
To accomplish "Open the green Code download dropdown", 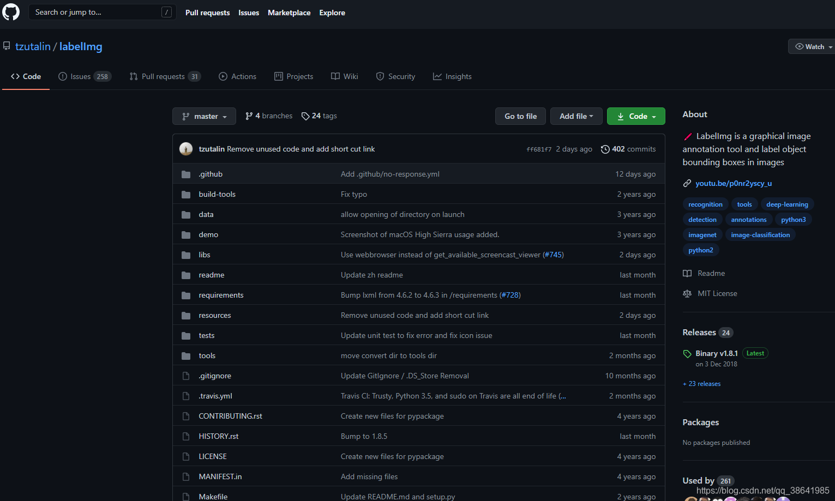I will coord(636,116).
